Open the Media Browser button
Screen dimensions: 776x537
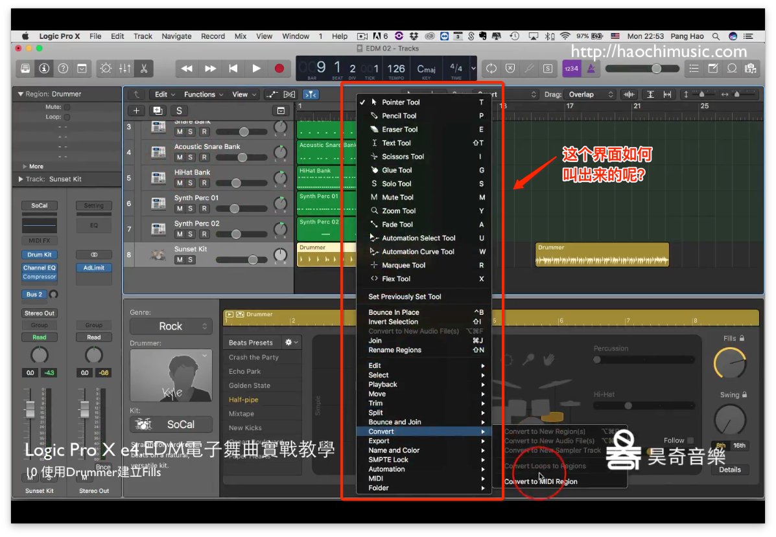coord(750,69)
